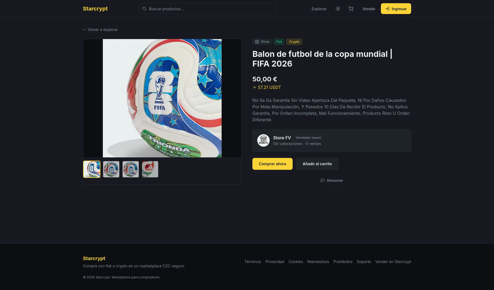Open the Términos footer link
Screen dimensions: 494x290
point(253,262)
